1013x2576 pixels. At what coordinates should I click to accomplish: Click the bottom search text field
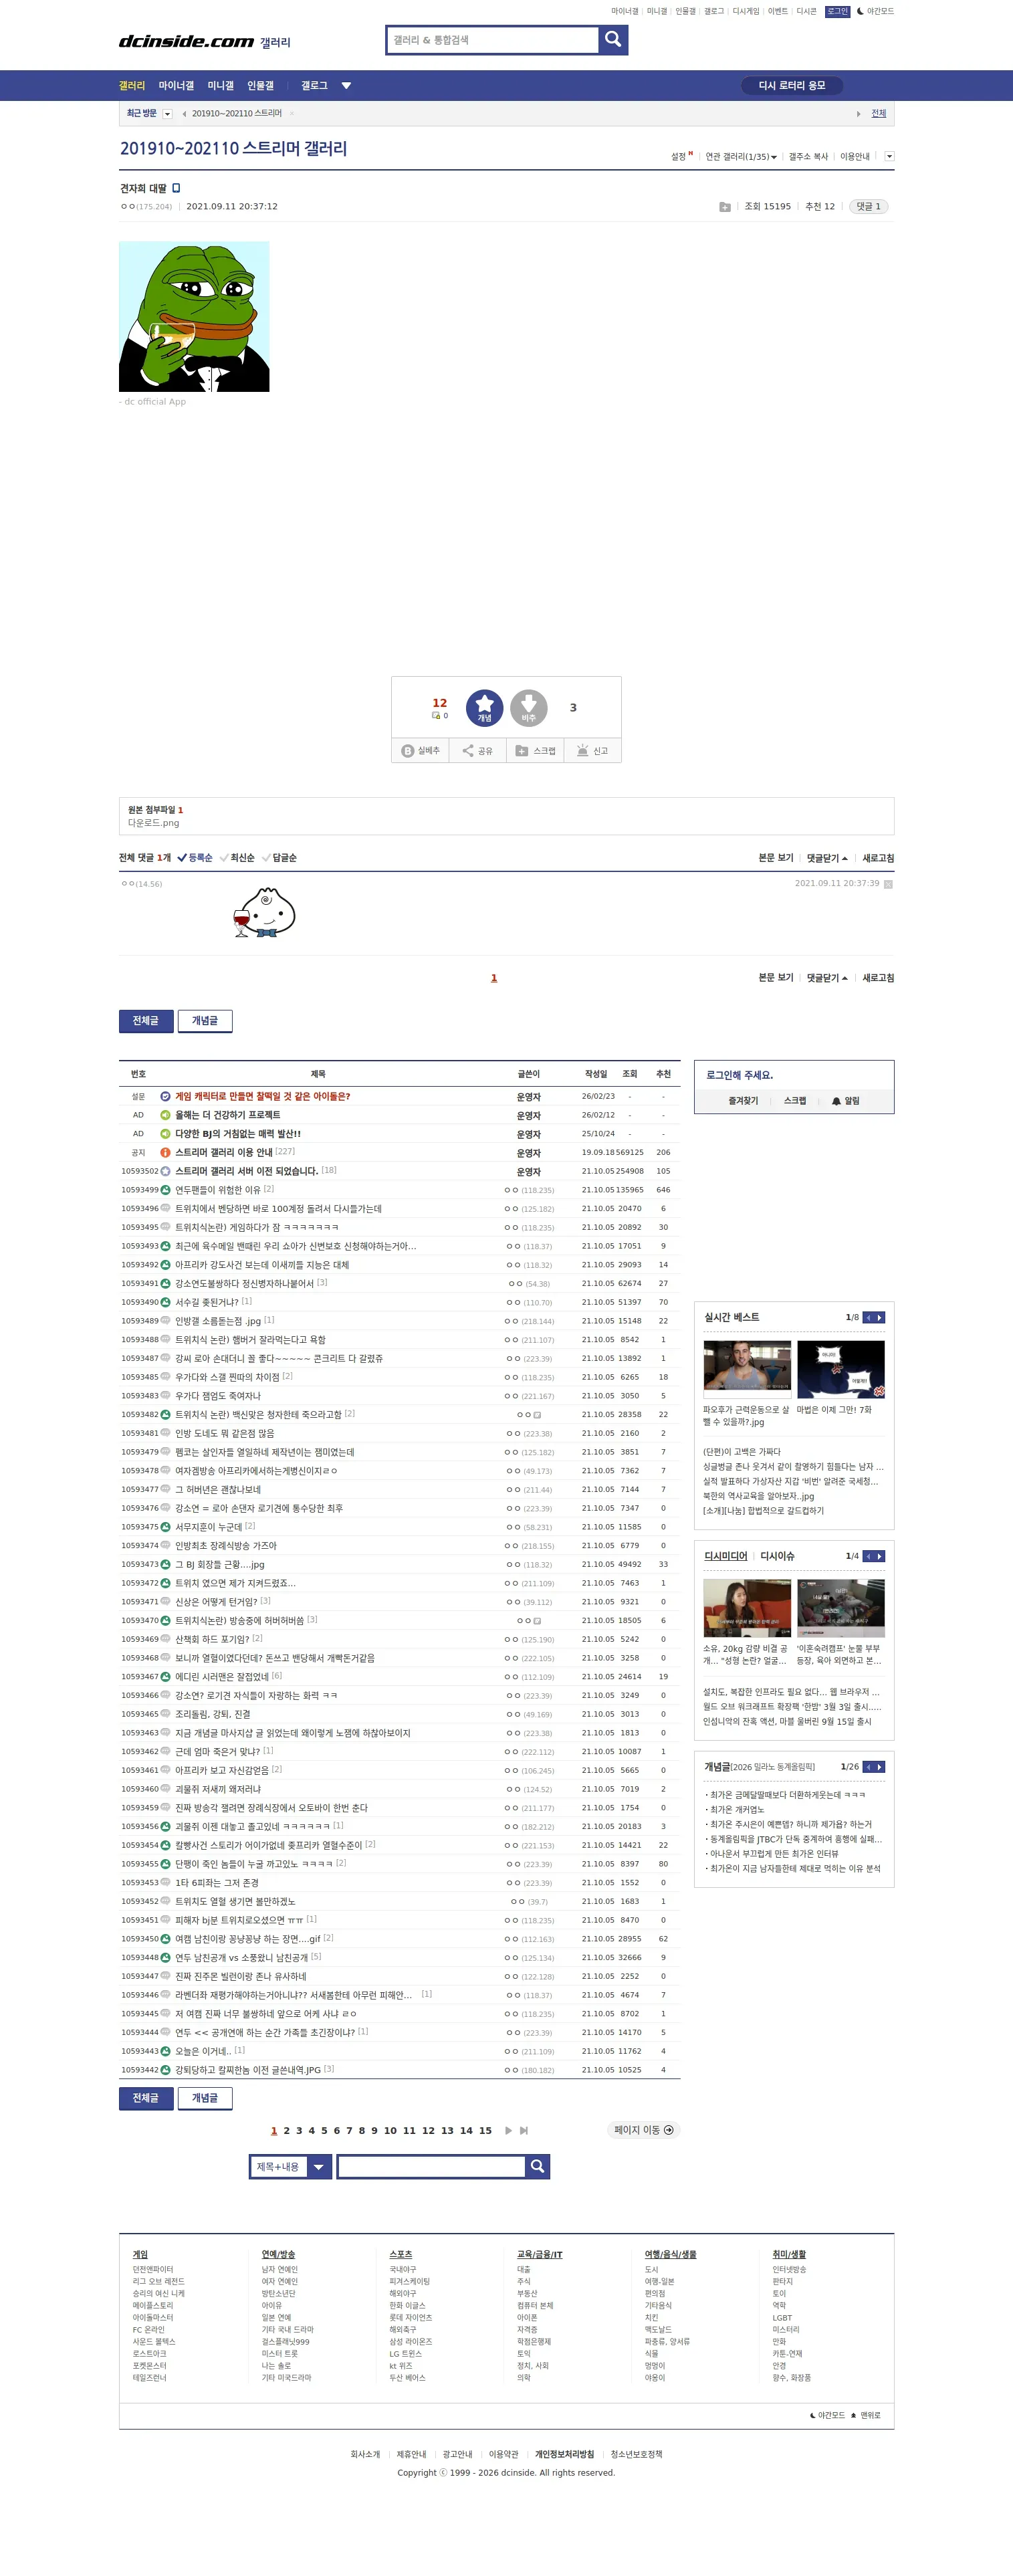(431, 2166)
